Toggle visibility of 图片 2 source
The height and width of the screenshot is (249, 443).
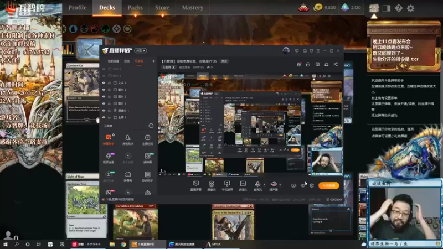(x=104, y=96)
